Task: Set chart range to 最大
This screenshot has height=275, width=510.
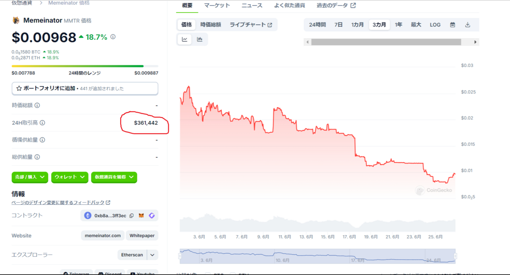Action: tap(416, 25)
